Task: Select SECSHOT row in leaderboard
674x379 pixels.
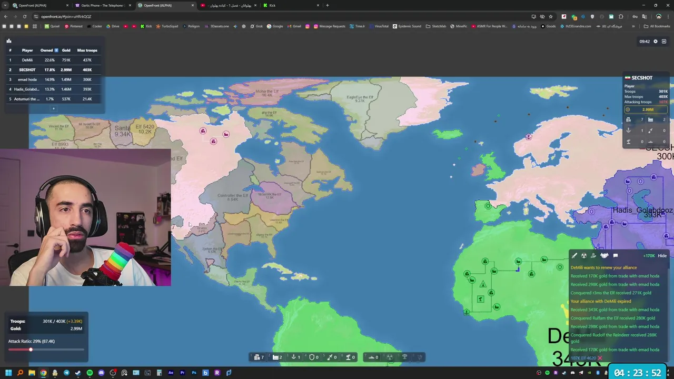Action: [53, 69]
